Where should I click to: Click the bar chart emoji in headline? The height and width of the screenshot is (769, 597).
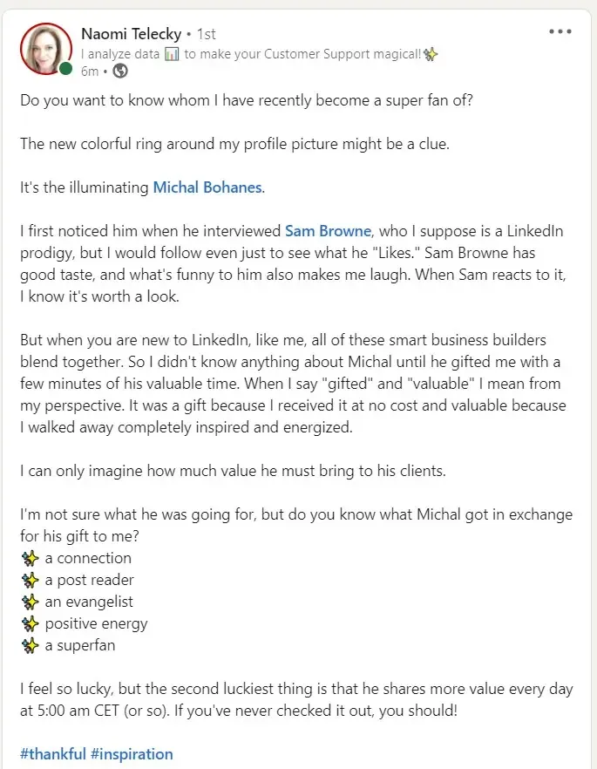click(x=172, y=54)
